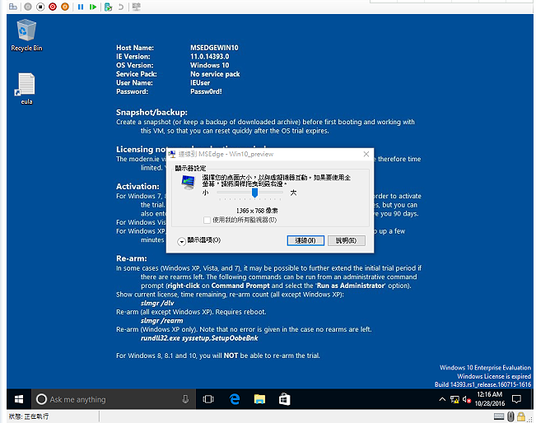Save VM state with the orange icon
Viewport: 536px width, 423px height.
click(x=65, y=7)
